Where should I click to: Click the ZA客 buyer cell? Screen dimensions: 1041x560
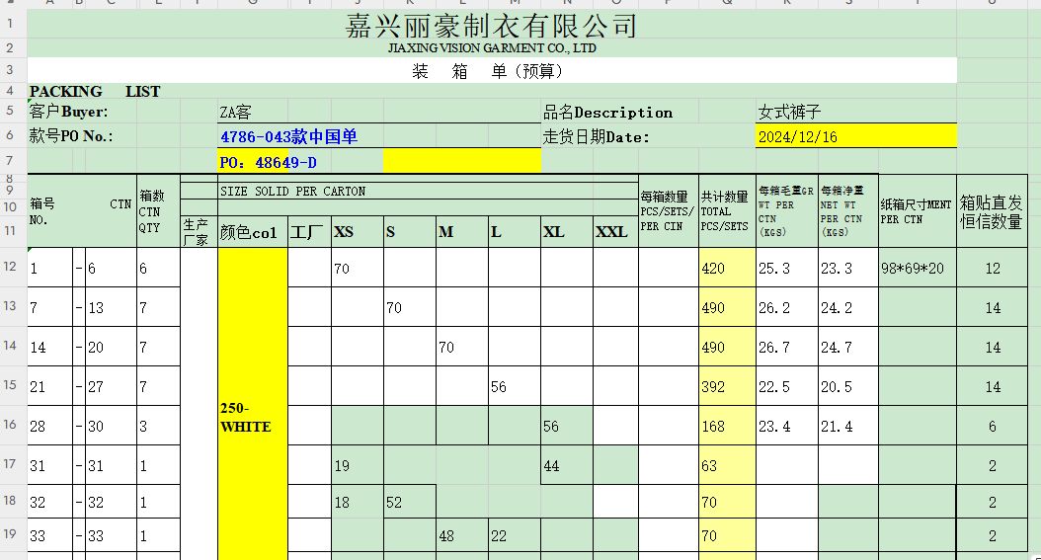237,113
